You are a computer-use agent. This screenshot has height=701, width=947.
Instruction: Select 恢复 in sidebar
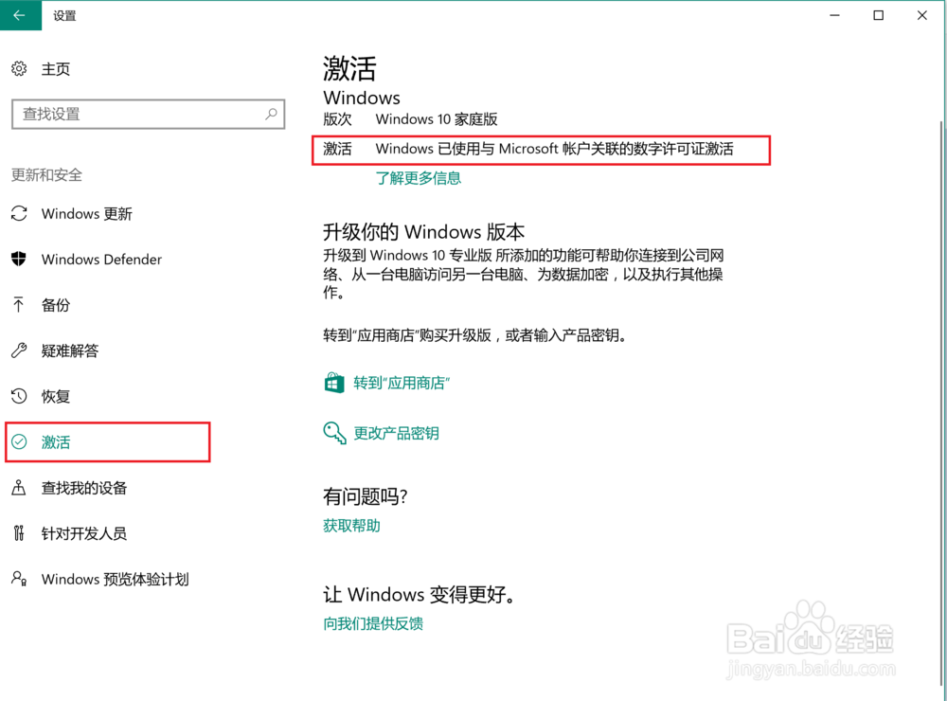56,396
